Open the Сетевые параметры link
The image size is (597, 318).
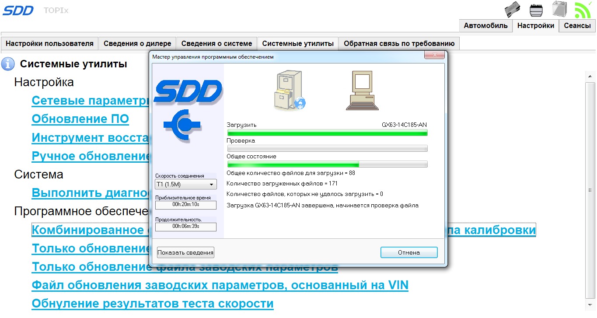tap(91, 101)
